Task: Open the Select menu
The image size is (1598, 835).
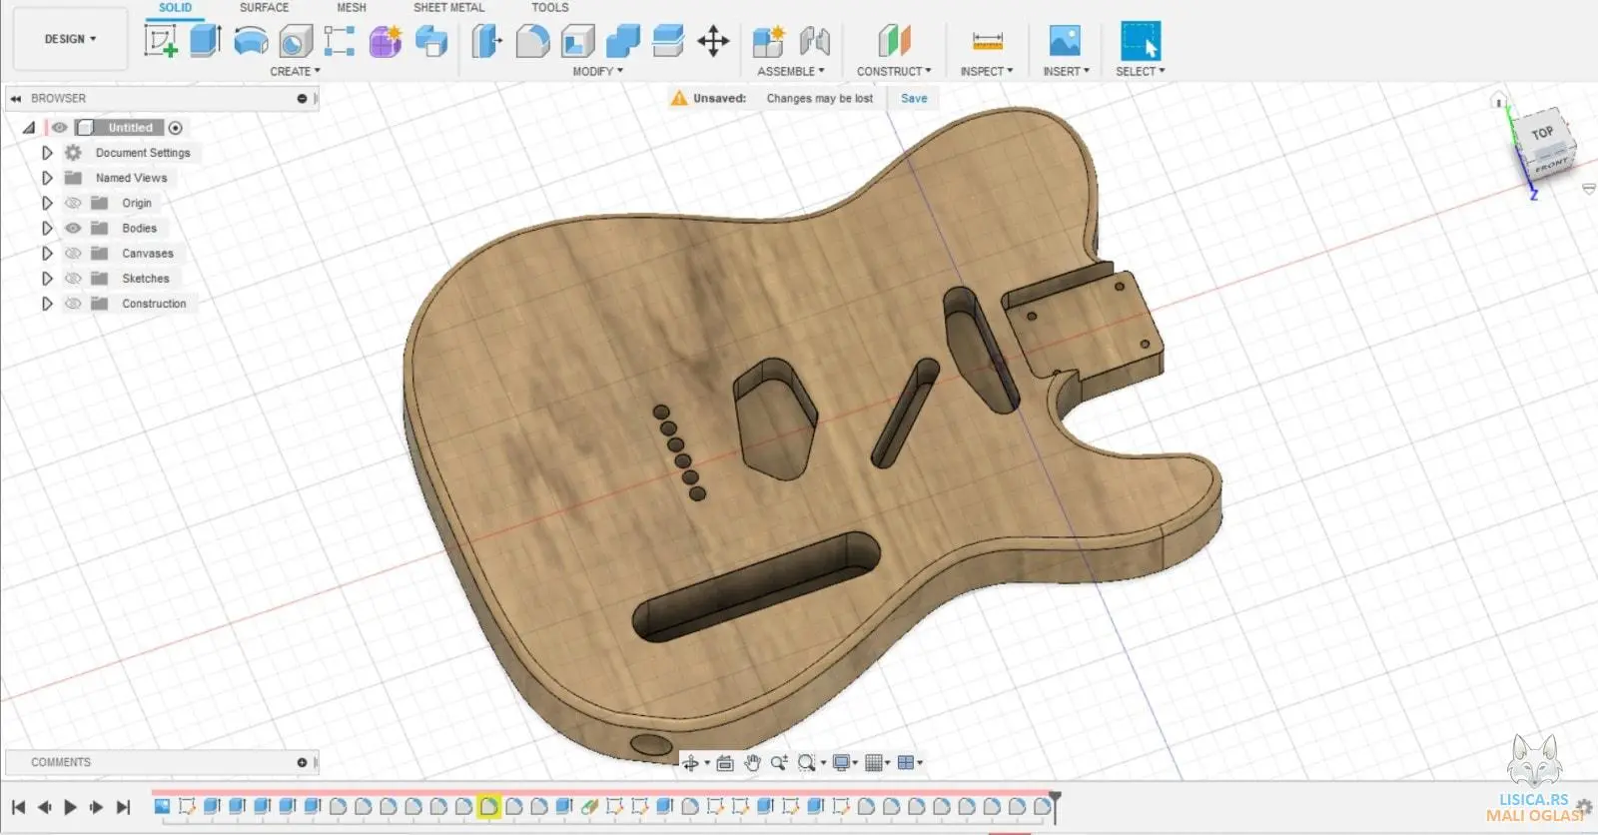Action: [1141, 71]
